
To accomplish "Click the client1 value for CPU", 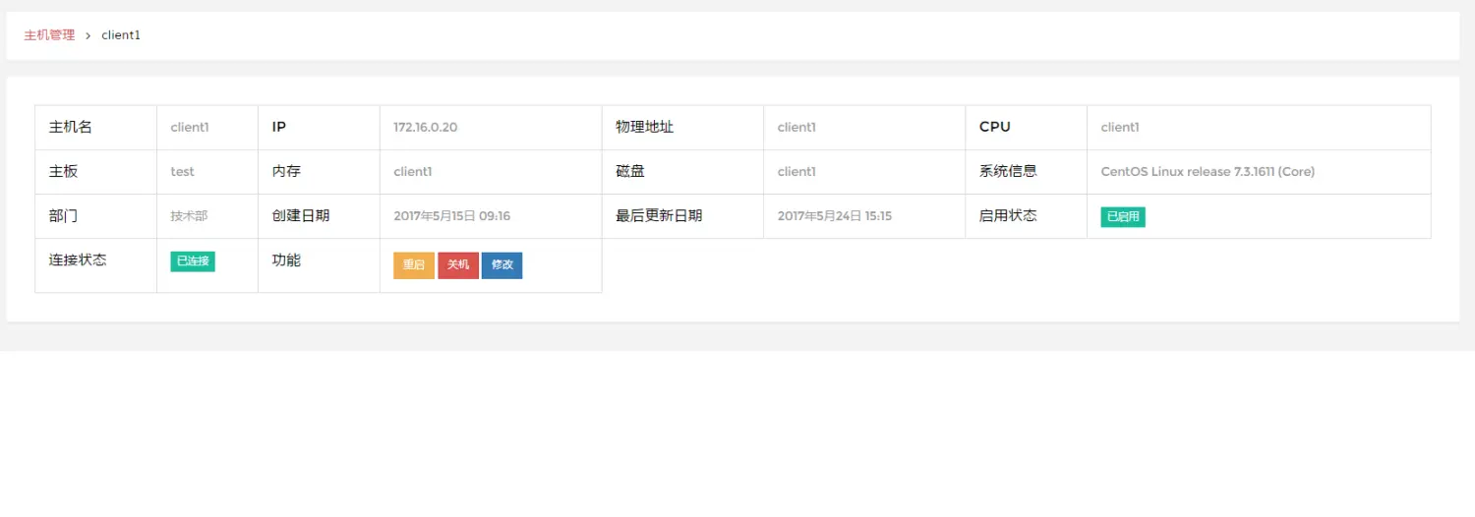I will tap(1120, 128).
